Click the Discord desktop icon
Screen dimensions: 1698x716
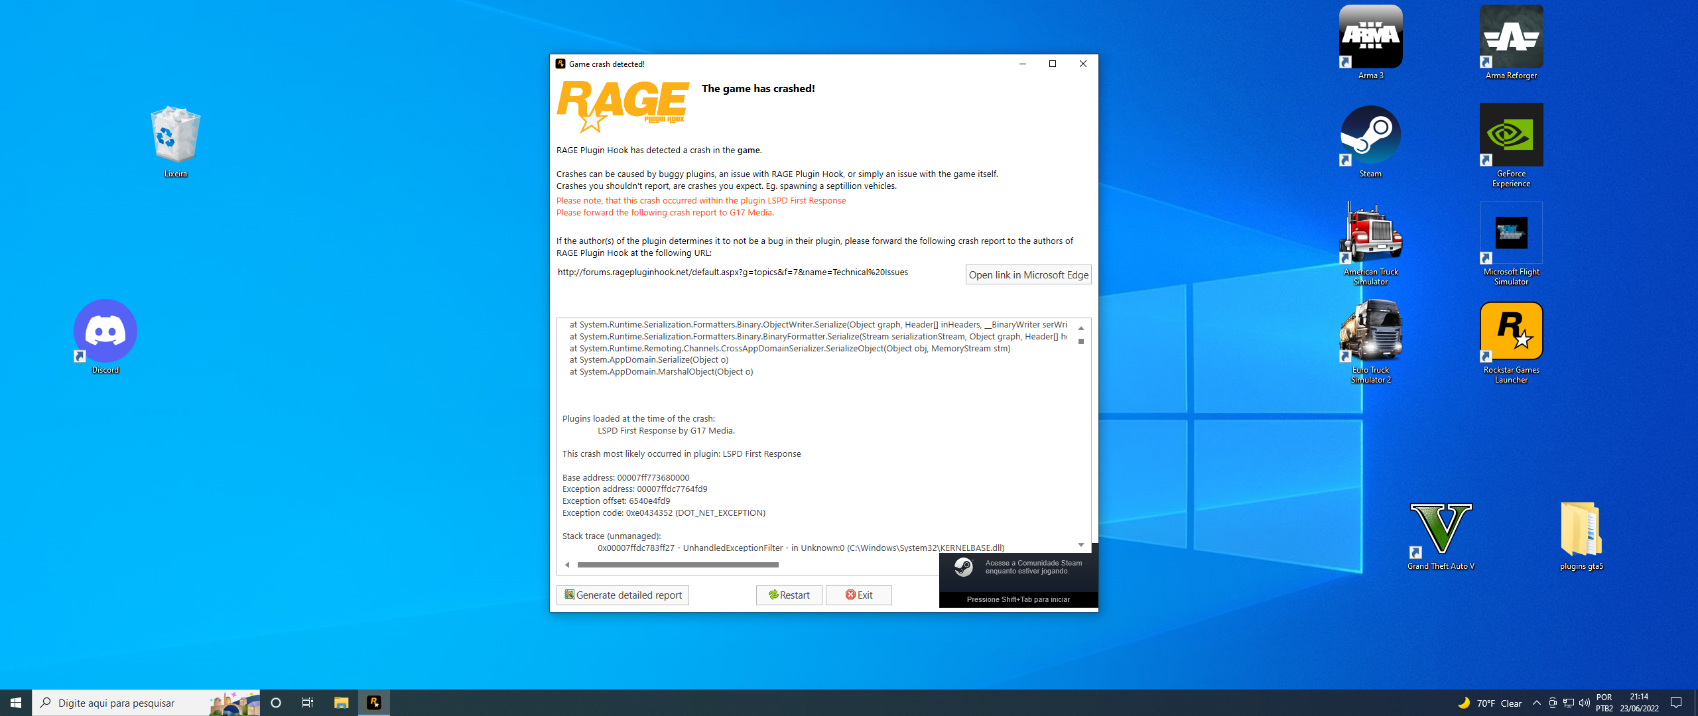coord(105,331)
